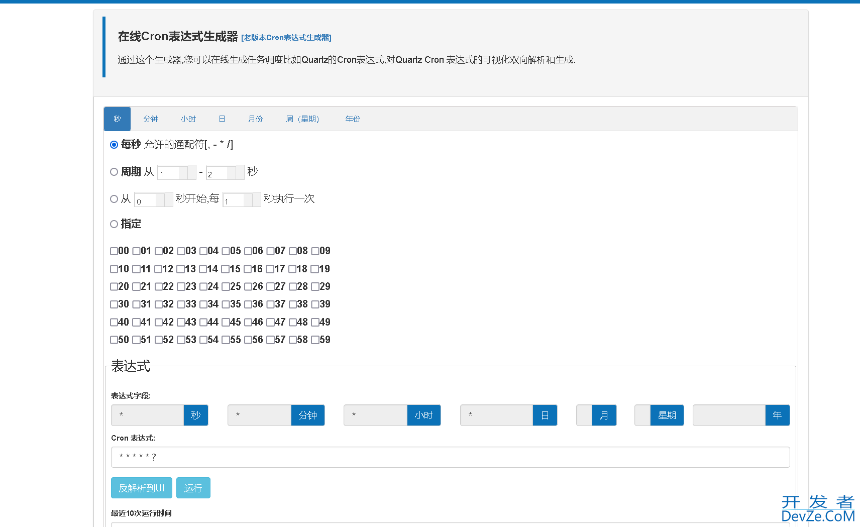Viewport: 860px width, 527px height.
Task: Enable the 15 seconds checkbox
Action: (225, 269)
